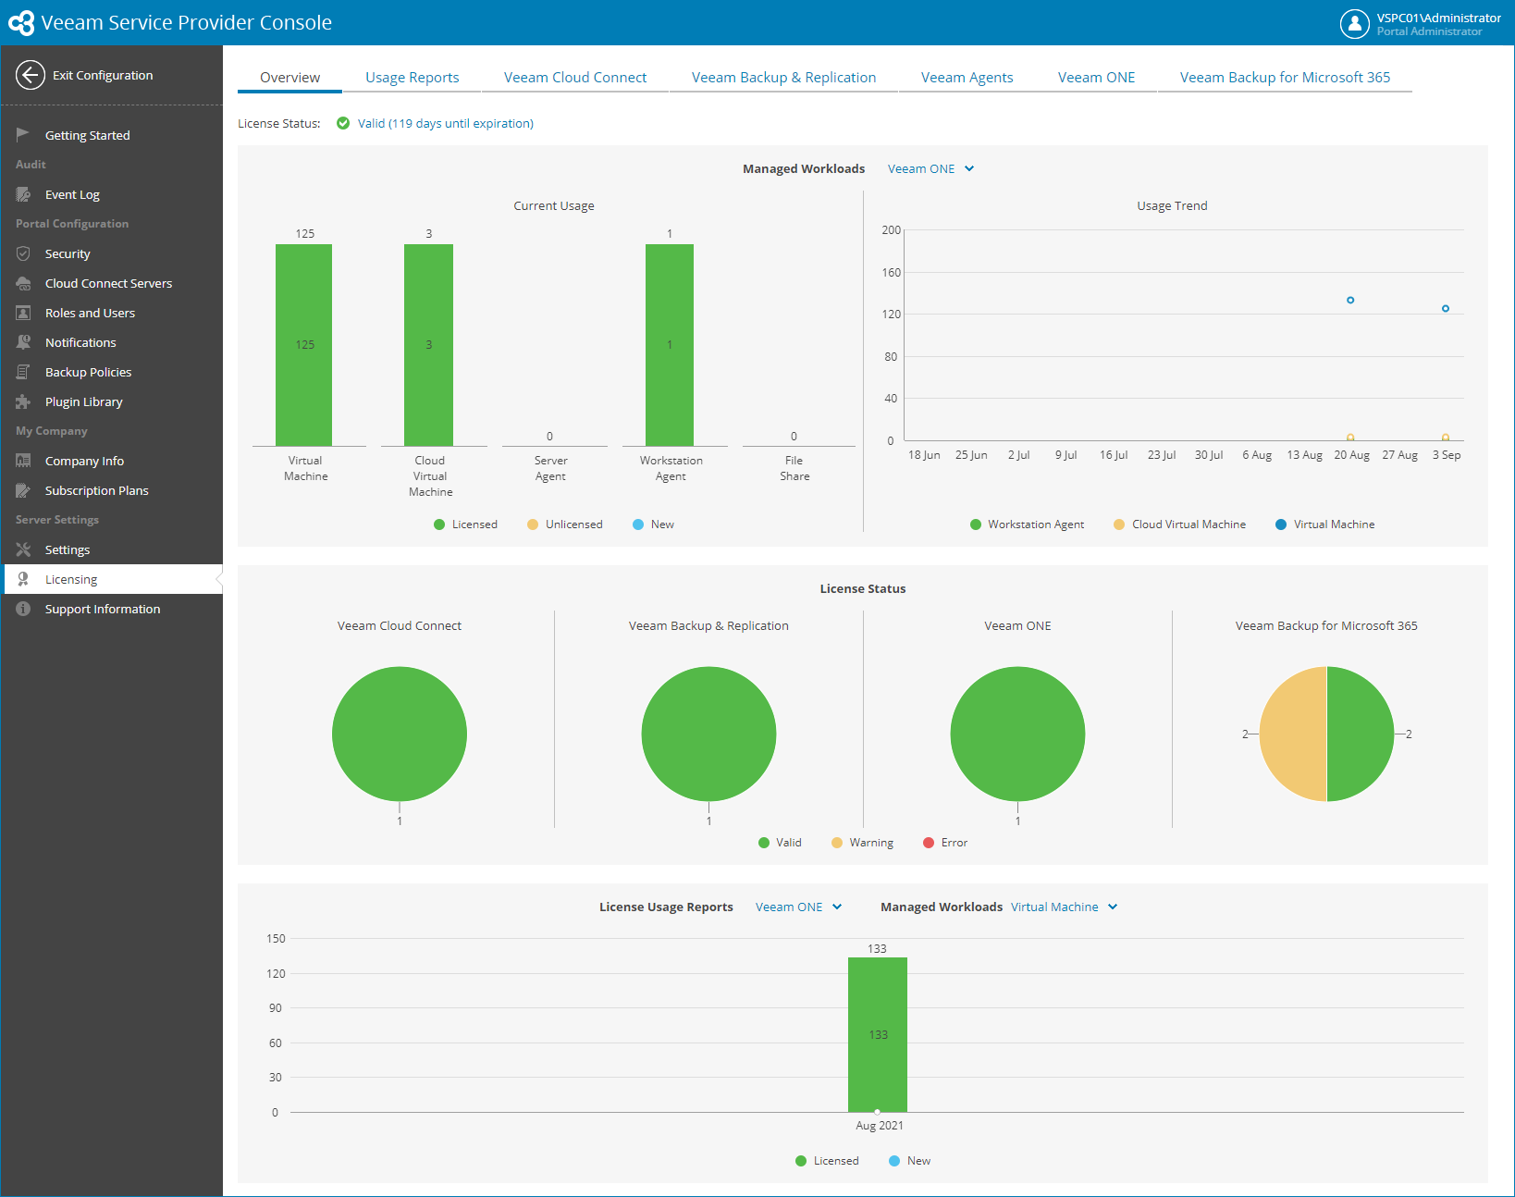This screenshot has height=1197, width=1515.
Task: Click the Exit Configuration back arrow icon
Action: pos(30,75)
